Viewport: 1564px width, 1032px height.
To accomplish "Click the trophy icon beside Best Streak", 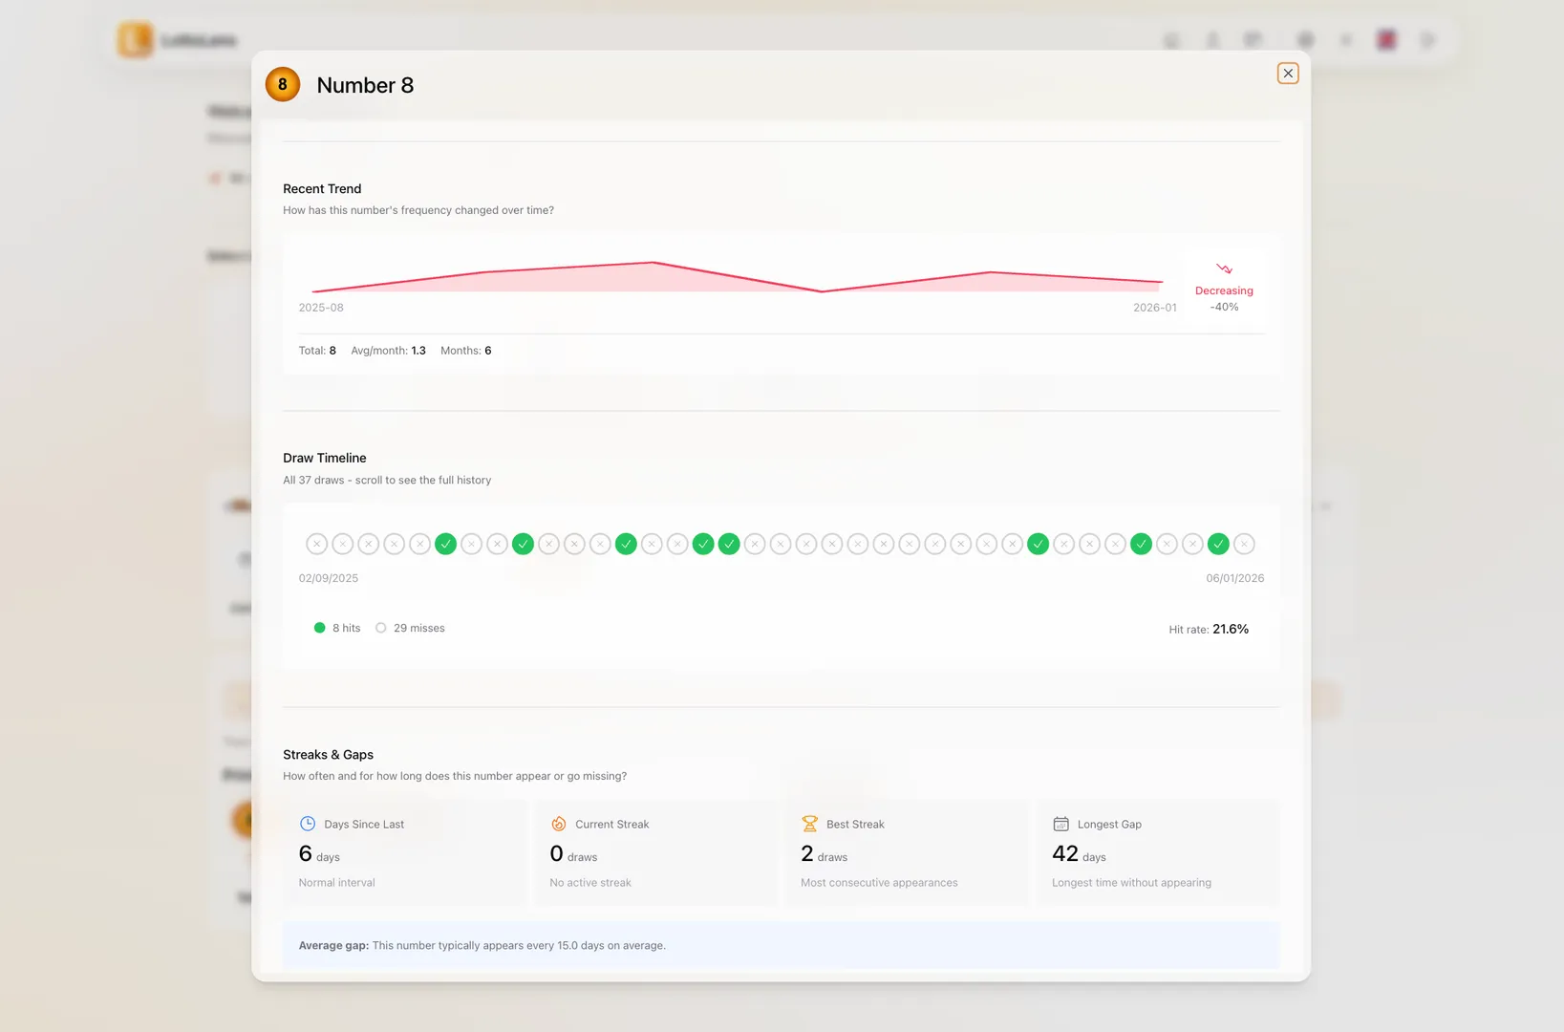I will click(x=810, y=824).
